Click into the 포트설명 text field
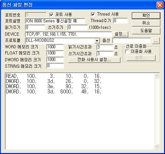 click(x=55, y=21)
